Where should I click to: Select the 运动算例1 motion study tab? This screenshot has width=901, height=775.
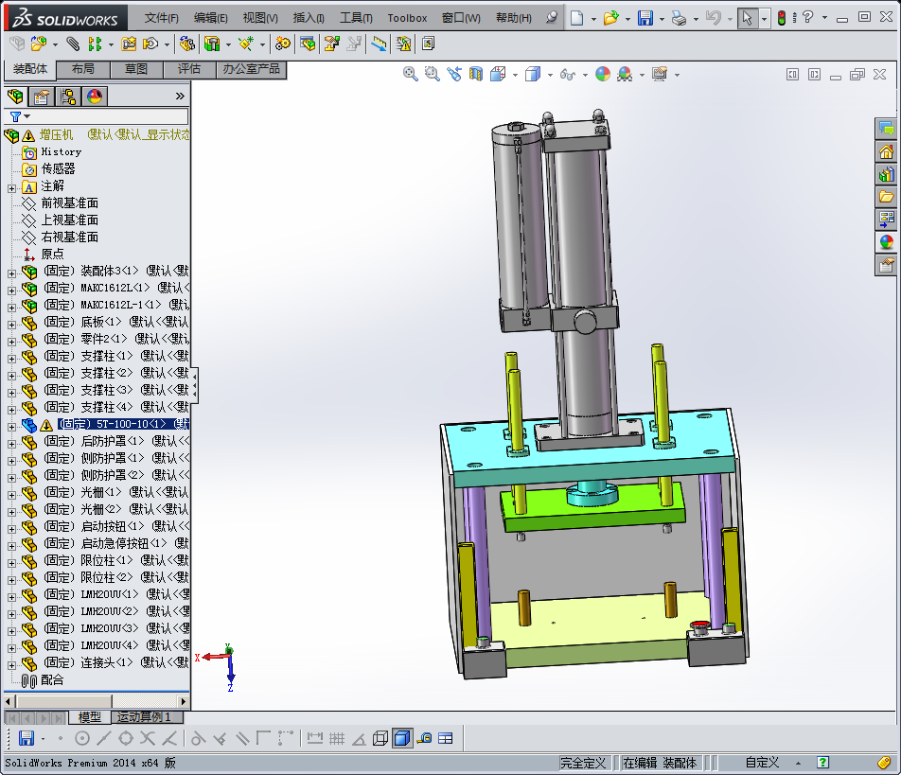(x=144, y=717)
